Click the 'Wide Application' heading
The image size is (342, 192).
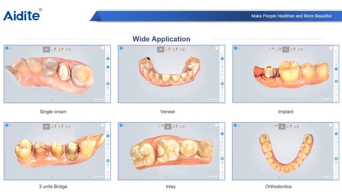point(161,39)
